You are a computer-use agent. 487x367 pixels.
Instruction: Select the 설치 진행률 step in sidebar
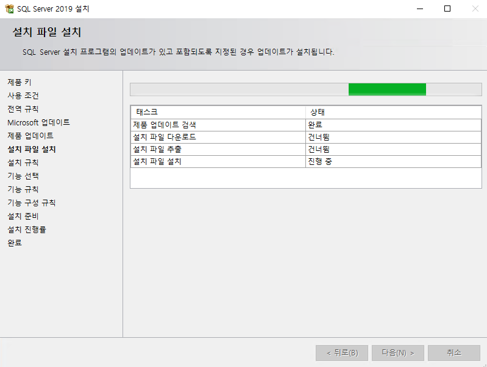pos(27,229)
